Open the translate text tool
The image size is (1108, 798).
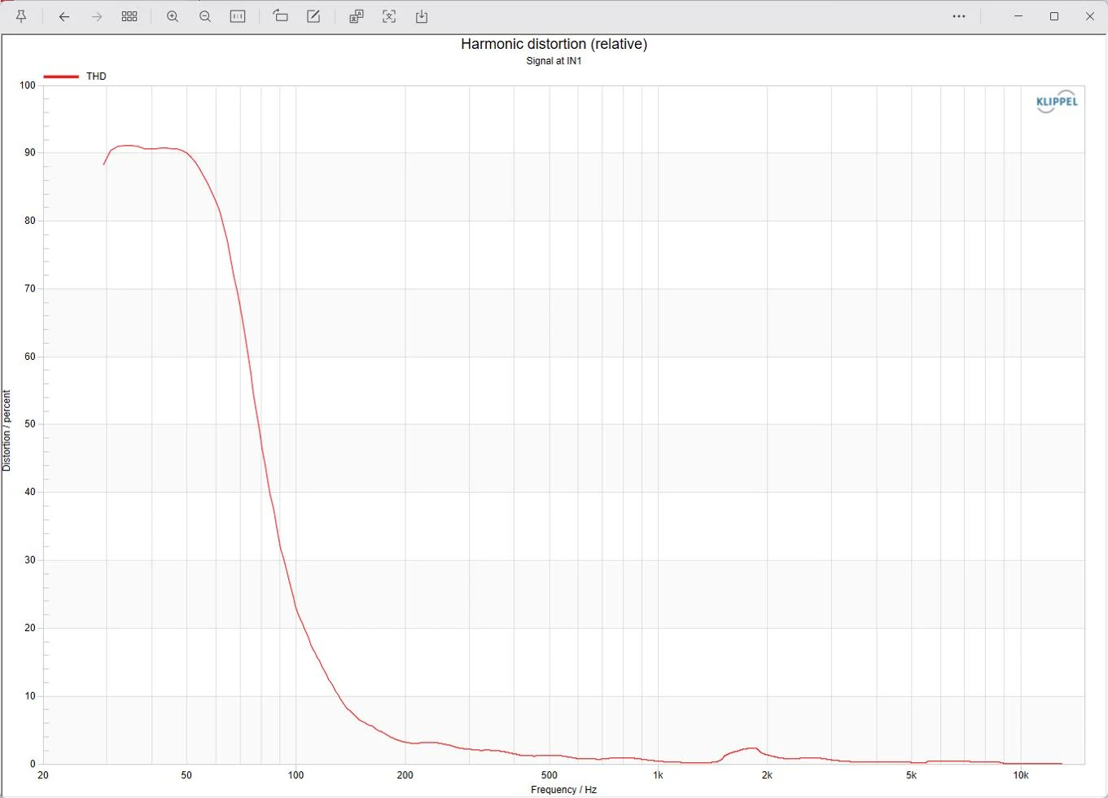[x=356, y=16]
